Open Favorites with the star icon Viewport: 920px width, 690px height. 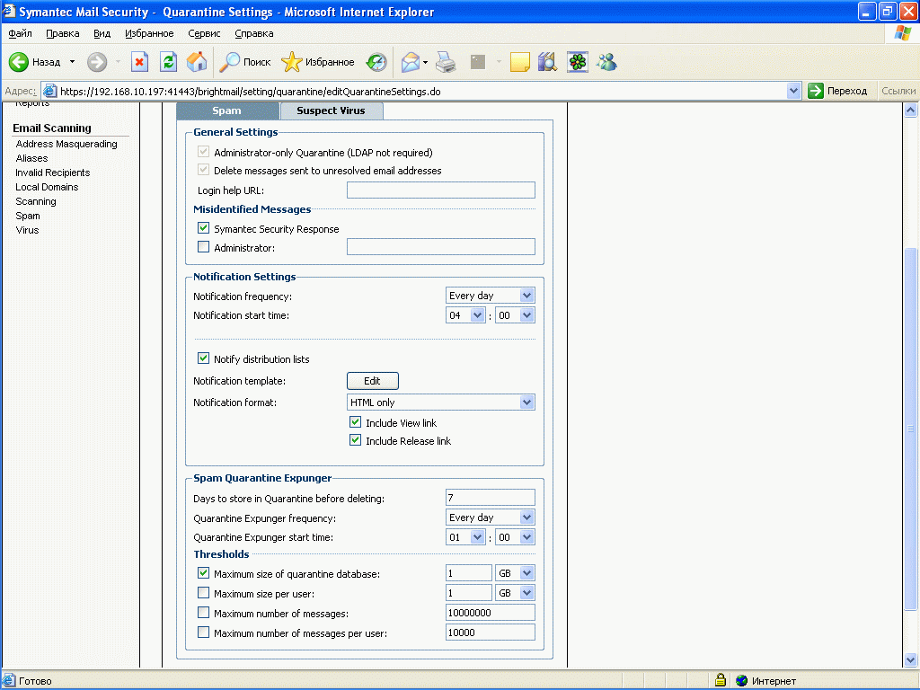[x=292, y=62]
